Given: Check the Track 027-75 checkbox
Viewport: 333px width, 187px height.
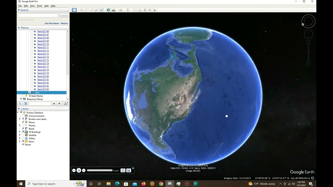Looking at the screenshot, I should pos(32,60).
